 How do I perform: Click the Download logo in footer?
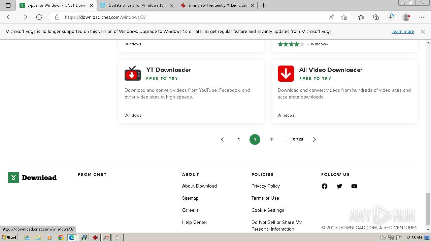(x=32, y=177)
